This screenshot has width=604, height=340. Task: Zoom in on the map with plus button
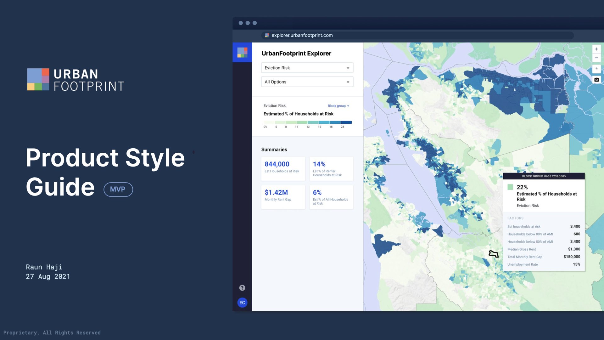pos(596,49)
